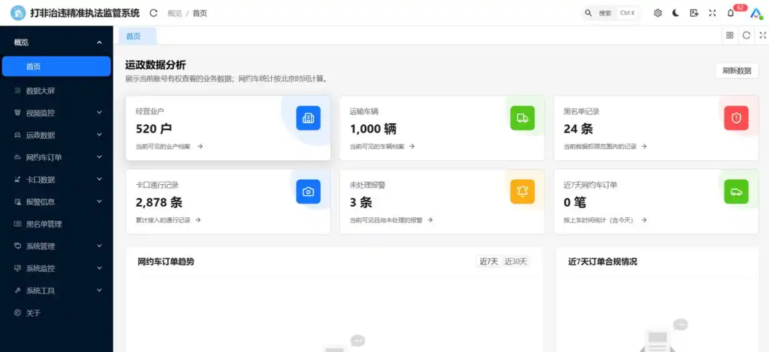This screenshot has width=769, height=352.
Task: Expand the 系统监控 sidebar menu
Action: (x=56, y=268)
